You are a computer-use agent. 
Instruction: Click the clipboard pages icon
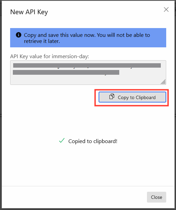[x=112, y=96]
